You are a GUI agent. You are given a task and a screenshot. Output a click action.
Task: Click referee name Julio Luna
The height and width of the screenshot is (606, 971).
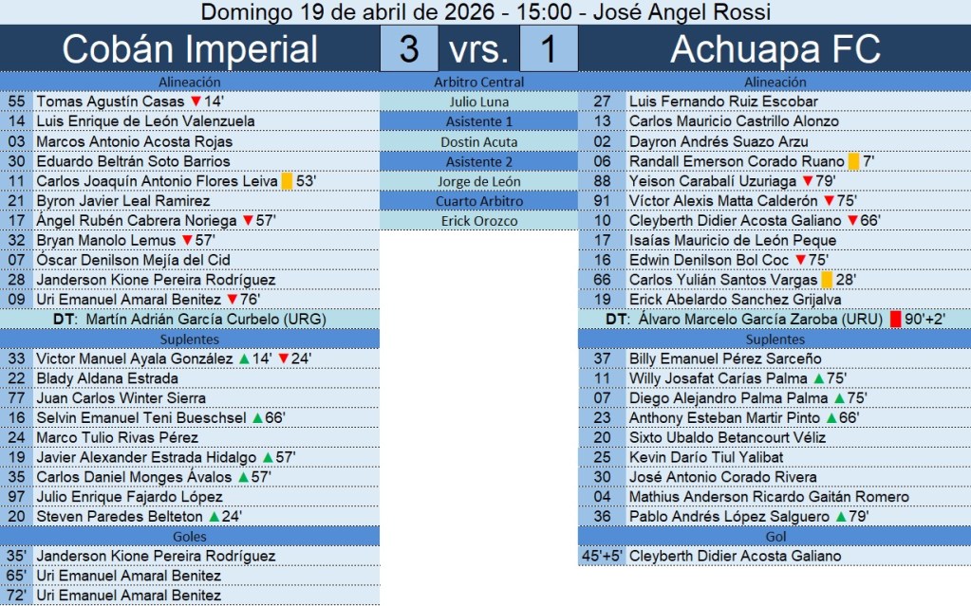478,102
